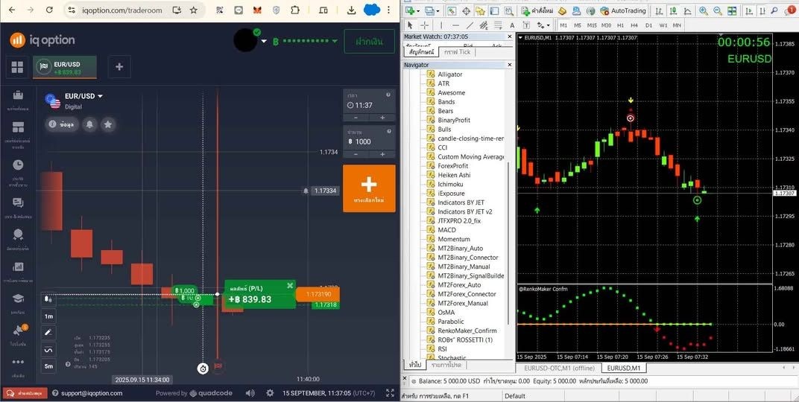799x402 pixels.
Task: Open the MetaMask fox extension
Action: pyautogui.click(x=257, y=10)
